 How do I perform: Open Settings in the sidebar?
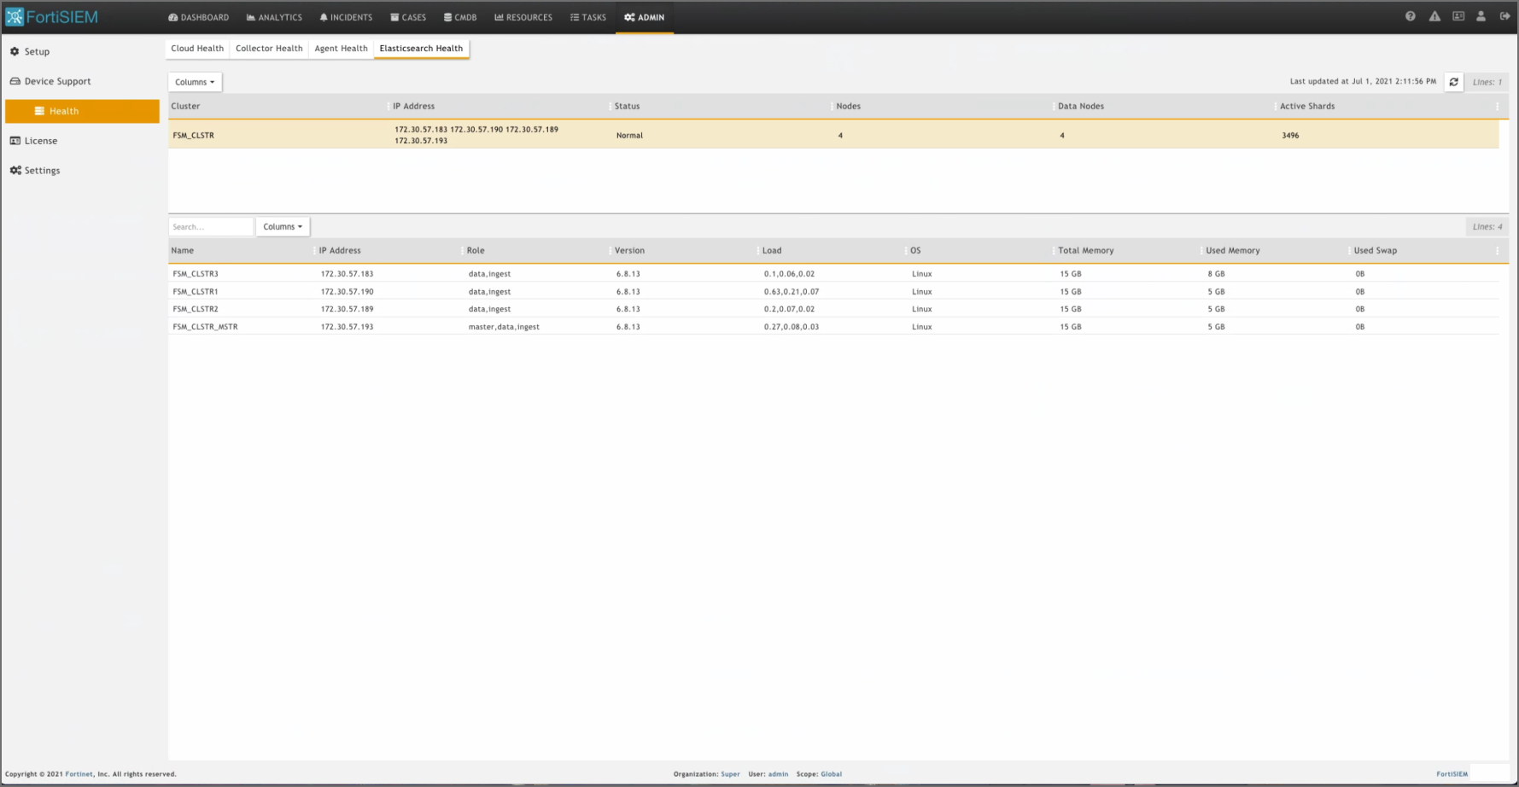point(35,171)
